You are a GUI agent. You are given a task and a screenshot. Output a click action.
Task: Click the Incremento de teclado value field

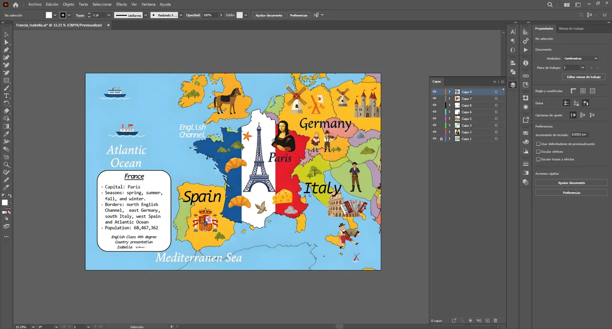click(580, 135)
